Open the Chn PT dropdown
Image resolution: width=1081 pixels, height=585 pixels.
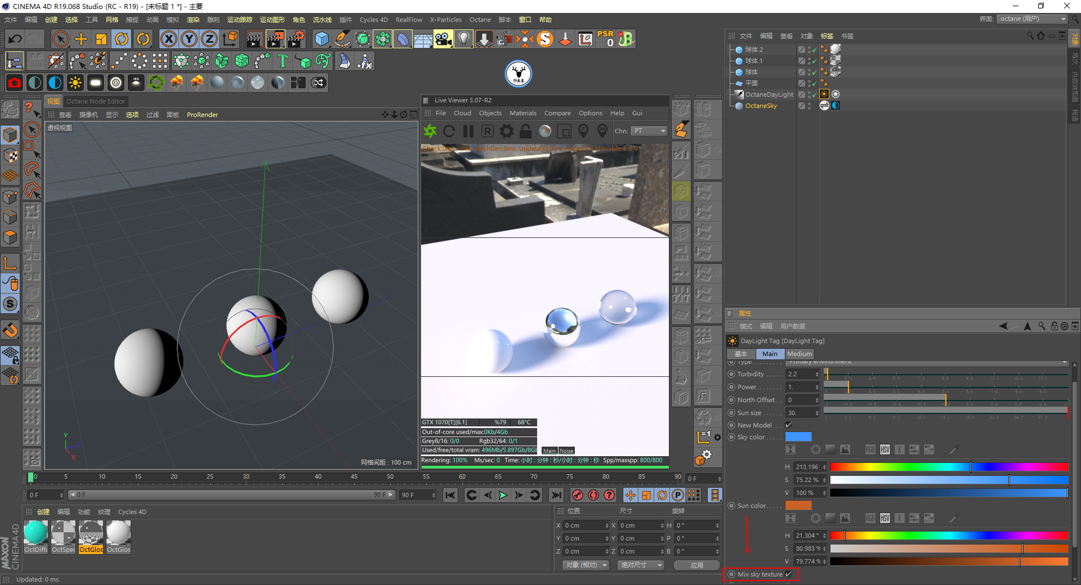(x=649, y=131)
